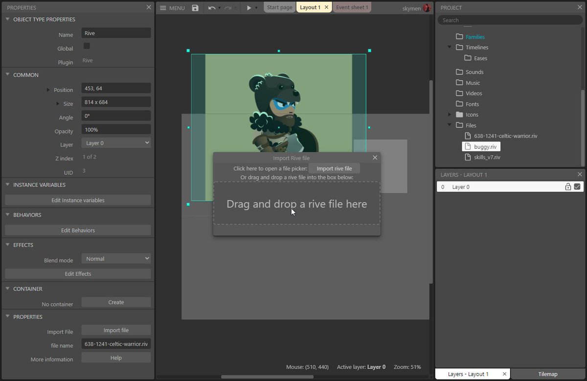This screenshot has width=587, height=381.
Task: Open the skymen account avatar
Action: tap(427, 8)
